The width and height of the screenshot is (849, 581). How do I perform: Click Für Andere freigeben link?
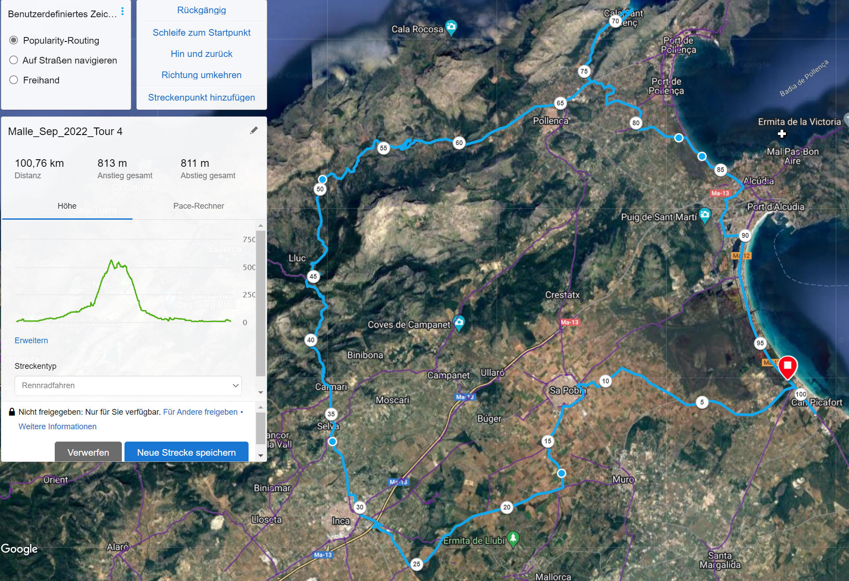[x=200, y=412]
